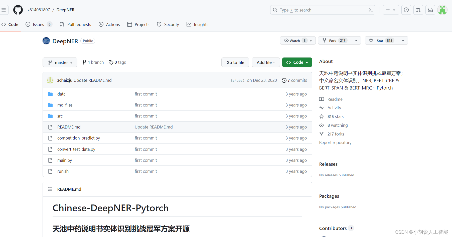This screenshot has height=237, width=452.
Task: Open the Packages section heading
Action: coord(329,196)
